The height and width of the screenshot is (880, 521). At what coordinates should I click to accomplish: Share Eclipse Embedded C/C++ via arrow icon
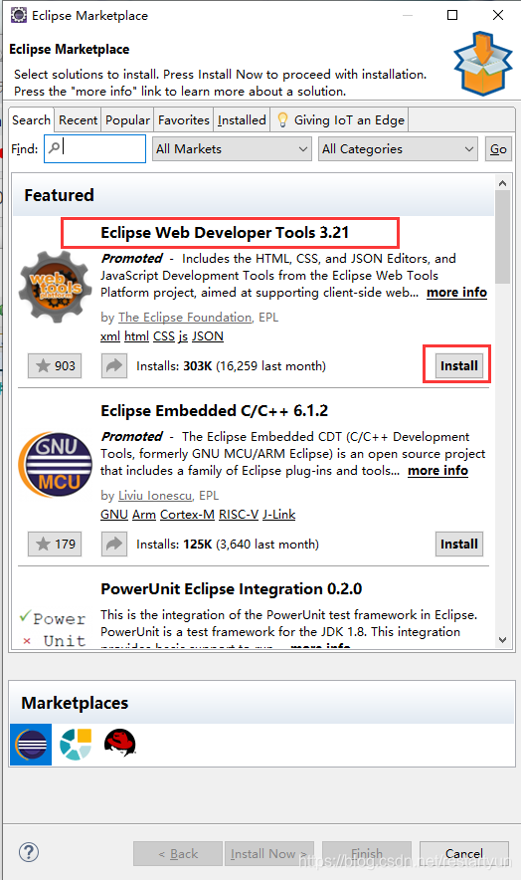[x=114, y=544]
